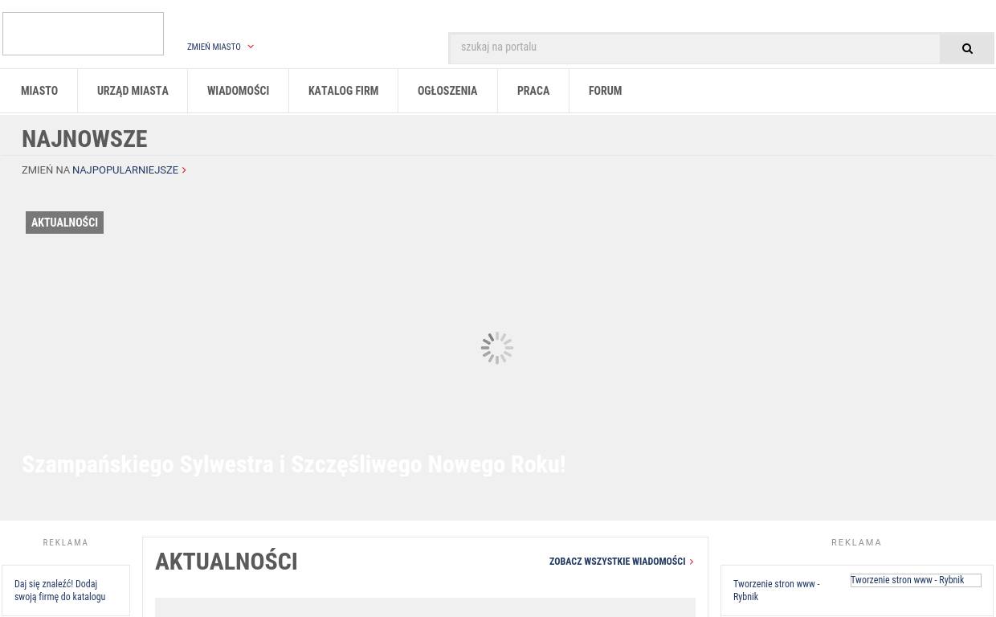The image size is (996, 617).
Task: Select Ogłoszenia from the navigation bar
Action: coord(447,91)
